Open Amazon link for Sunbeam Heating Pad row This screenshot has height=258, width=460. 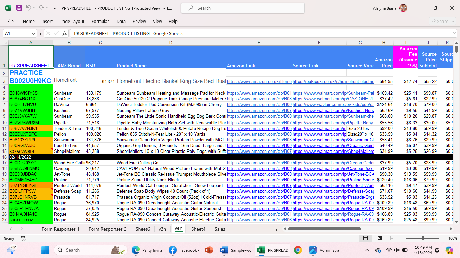click(x=259, y=93)
